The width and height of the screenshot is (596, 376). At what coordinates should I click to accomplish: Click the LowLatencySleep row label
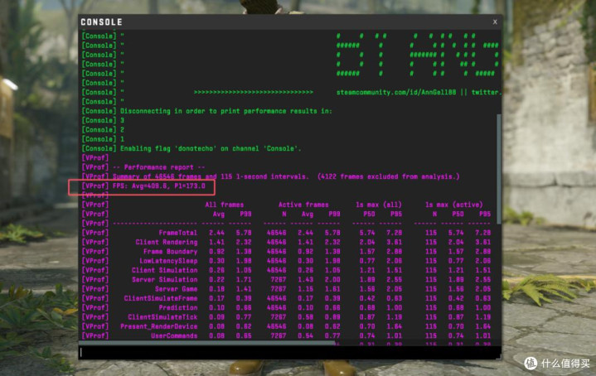[168, 261]
